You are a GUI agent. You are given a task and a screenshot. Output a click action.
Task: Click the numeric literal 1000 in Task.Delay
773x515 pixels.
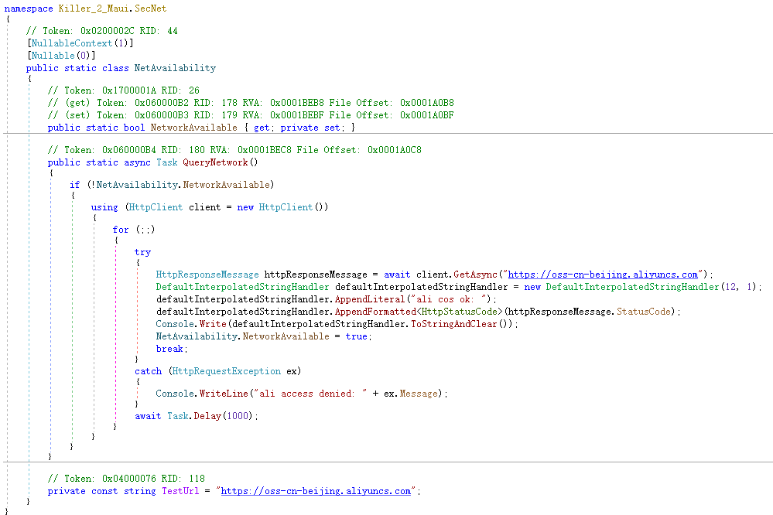(237, 416)
